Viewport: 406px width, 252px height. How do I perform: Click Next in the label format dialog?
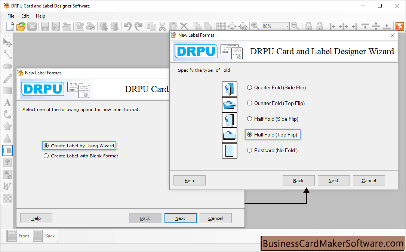pyautogui.click(x=180, y=218)
